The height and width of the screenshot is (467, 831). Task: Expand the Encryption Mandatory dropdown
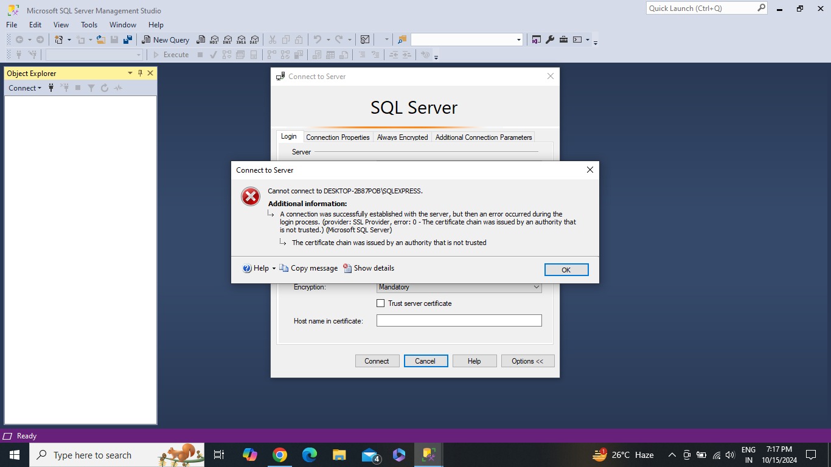coord(536,287)
